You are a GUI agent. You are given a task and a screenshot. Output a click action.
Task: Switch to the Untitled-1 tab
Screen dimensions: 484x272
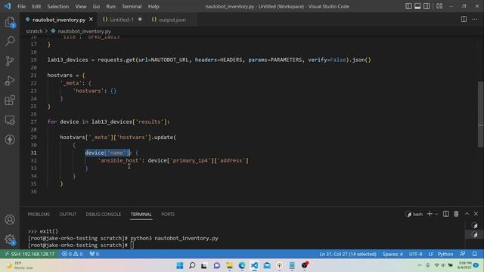coord(122,20)
